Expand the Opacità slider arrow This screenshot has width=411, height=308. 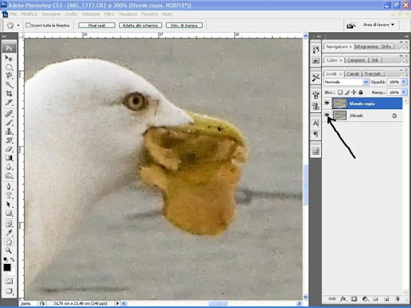click(x=404, y=82)
